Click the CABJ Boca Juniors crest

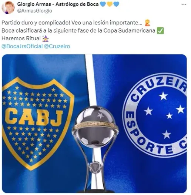(x=37, y=123)
